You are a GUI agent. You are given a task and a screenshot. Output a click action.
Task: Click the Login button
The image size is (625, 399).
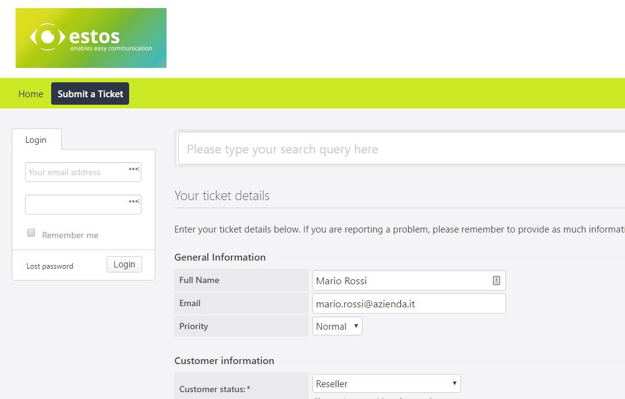124,264
